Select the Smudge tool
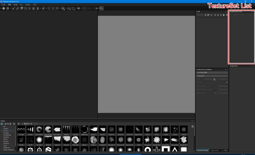 click(29, 8)
